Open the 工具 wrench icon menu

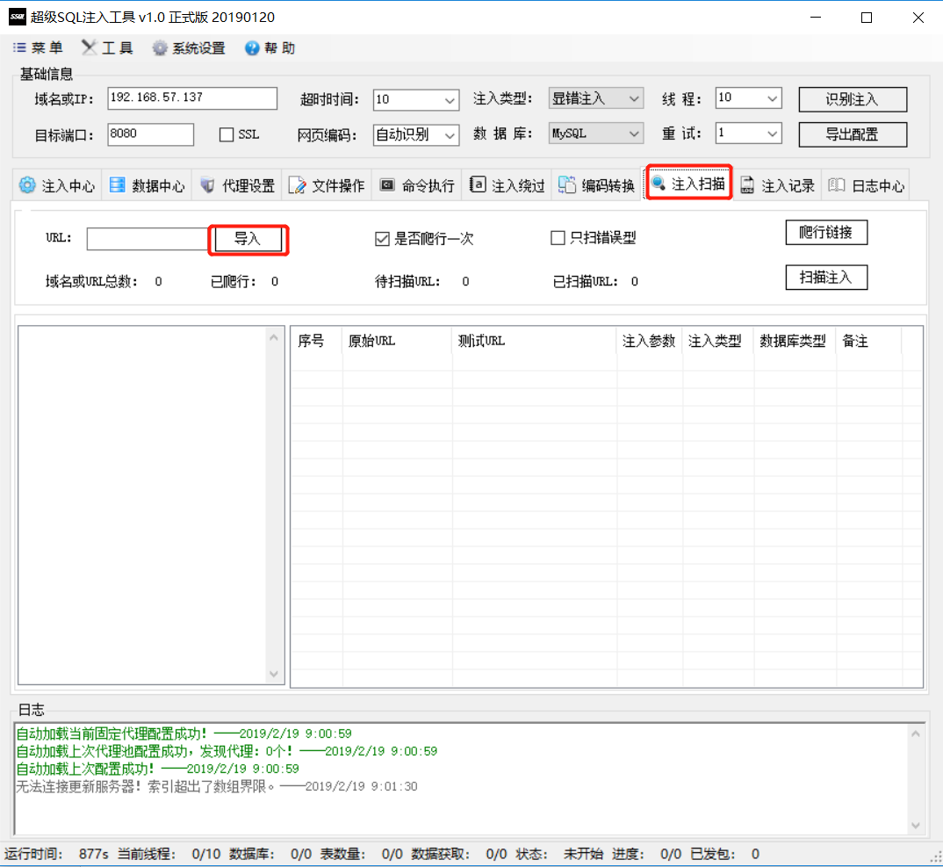tap(89, 47)
